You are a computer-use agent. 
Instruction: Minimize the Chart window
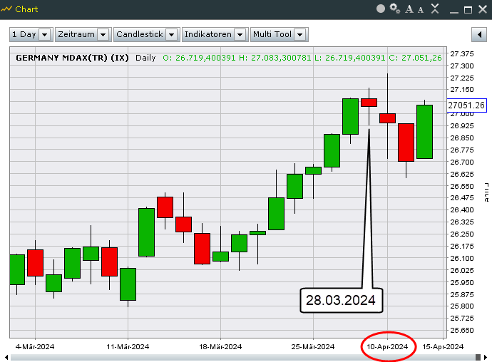453,12
